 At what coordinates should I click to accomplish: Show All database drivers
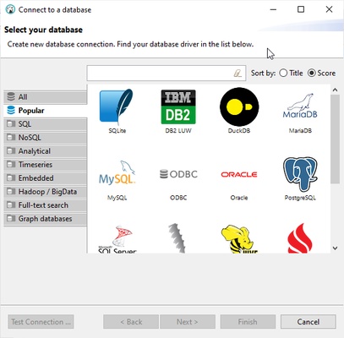(46, 97)
